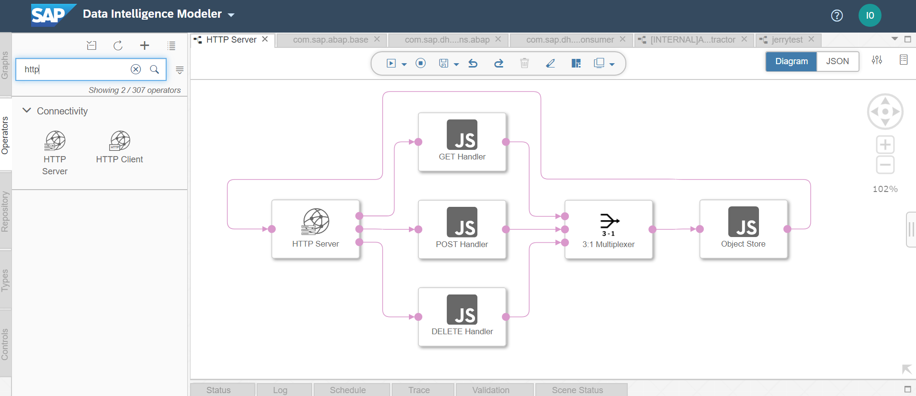Redo the last change
This screenshot has width=916, height=396.
tap(498, 63)
